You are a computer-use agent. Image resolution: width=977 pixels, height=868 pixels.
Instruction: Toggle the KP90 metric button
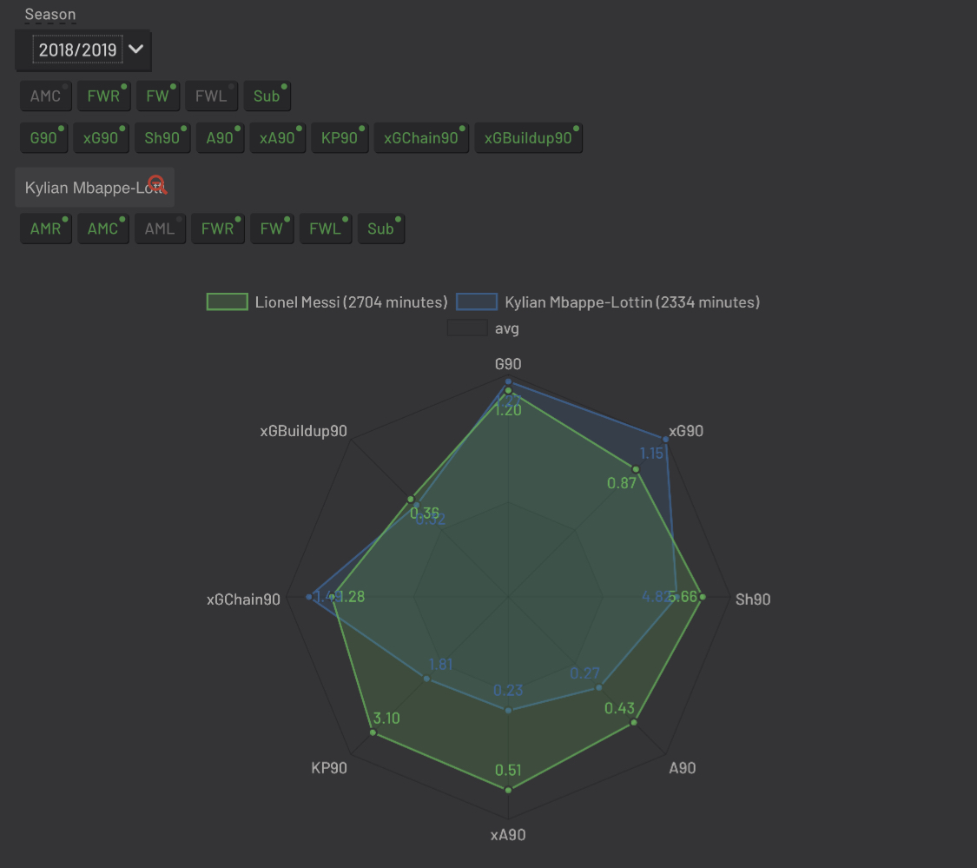[340, 138]
